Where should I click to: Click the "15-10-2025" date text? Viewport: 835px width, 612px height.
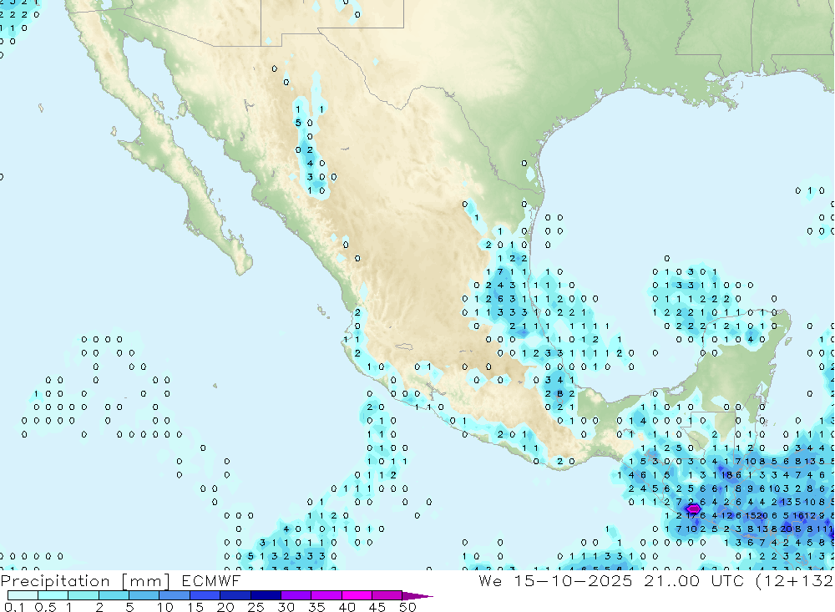pos(573,580)
